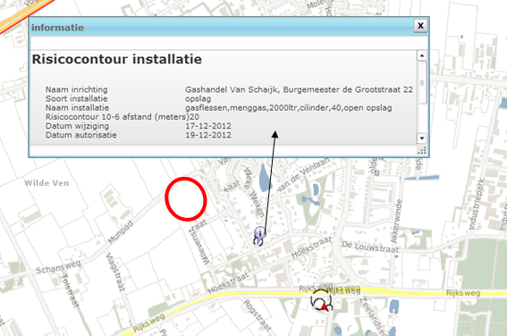Click the 'opslag' value text
The image size is (507, 336).
pos(198,99)
